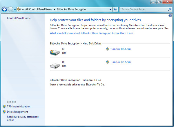Screen dimensions: 174x127
Task: Turn On BitLocker for drive D:
Action: click(x=121, y=62)
